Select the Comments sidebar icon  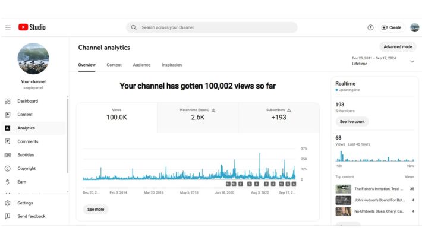pos(8,141)
